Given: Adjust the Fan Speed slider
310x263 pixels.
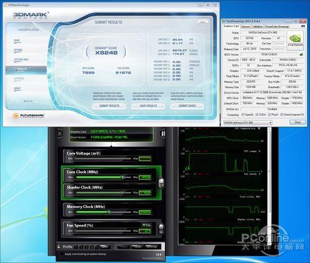Looking at the screenshot, I should (x=103, y=231).
